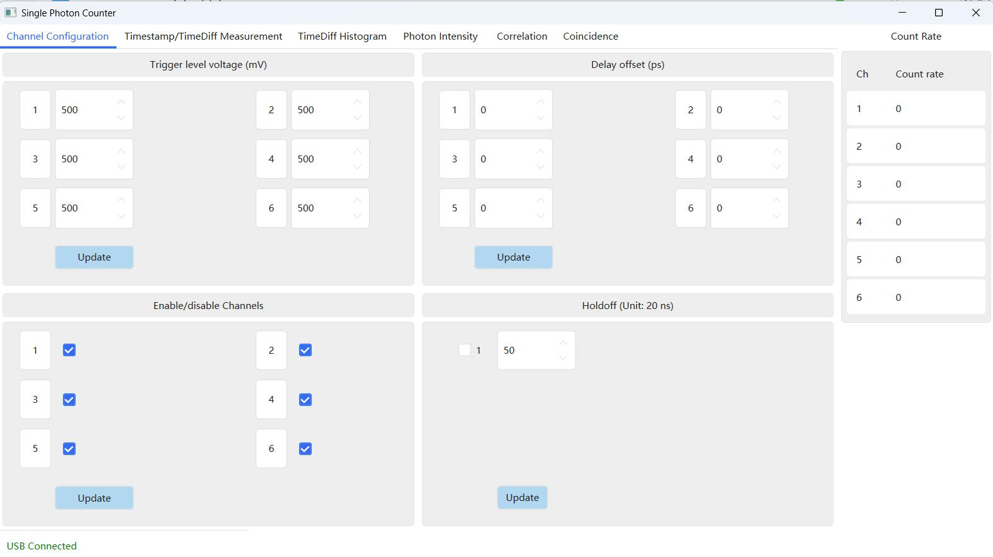Decrease delay offset for channel 6
Screen dimensions: 993x557
click(x=776, y=216)
